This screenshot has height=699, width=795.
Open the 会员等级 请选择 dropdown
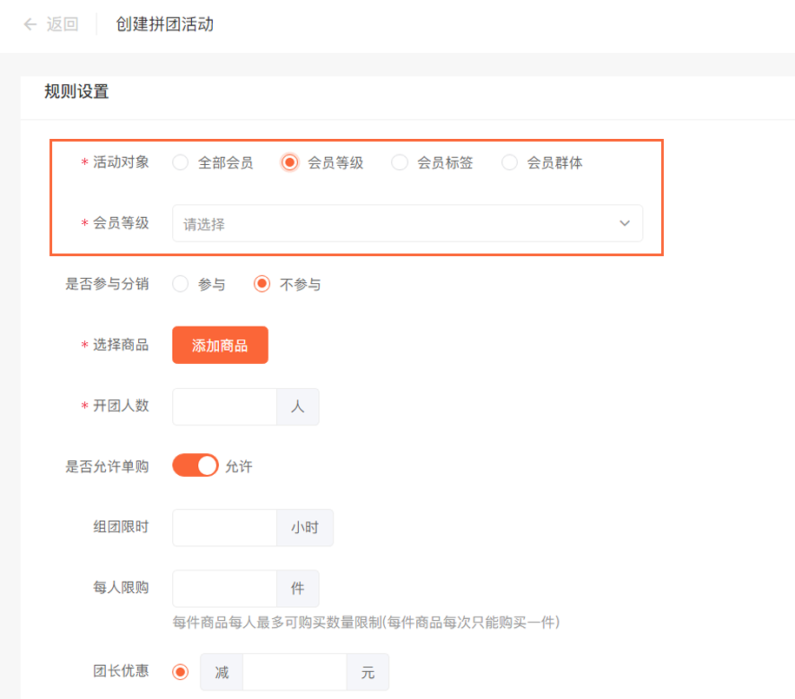point(407,223)
